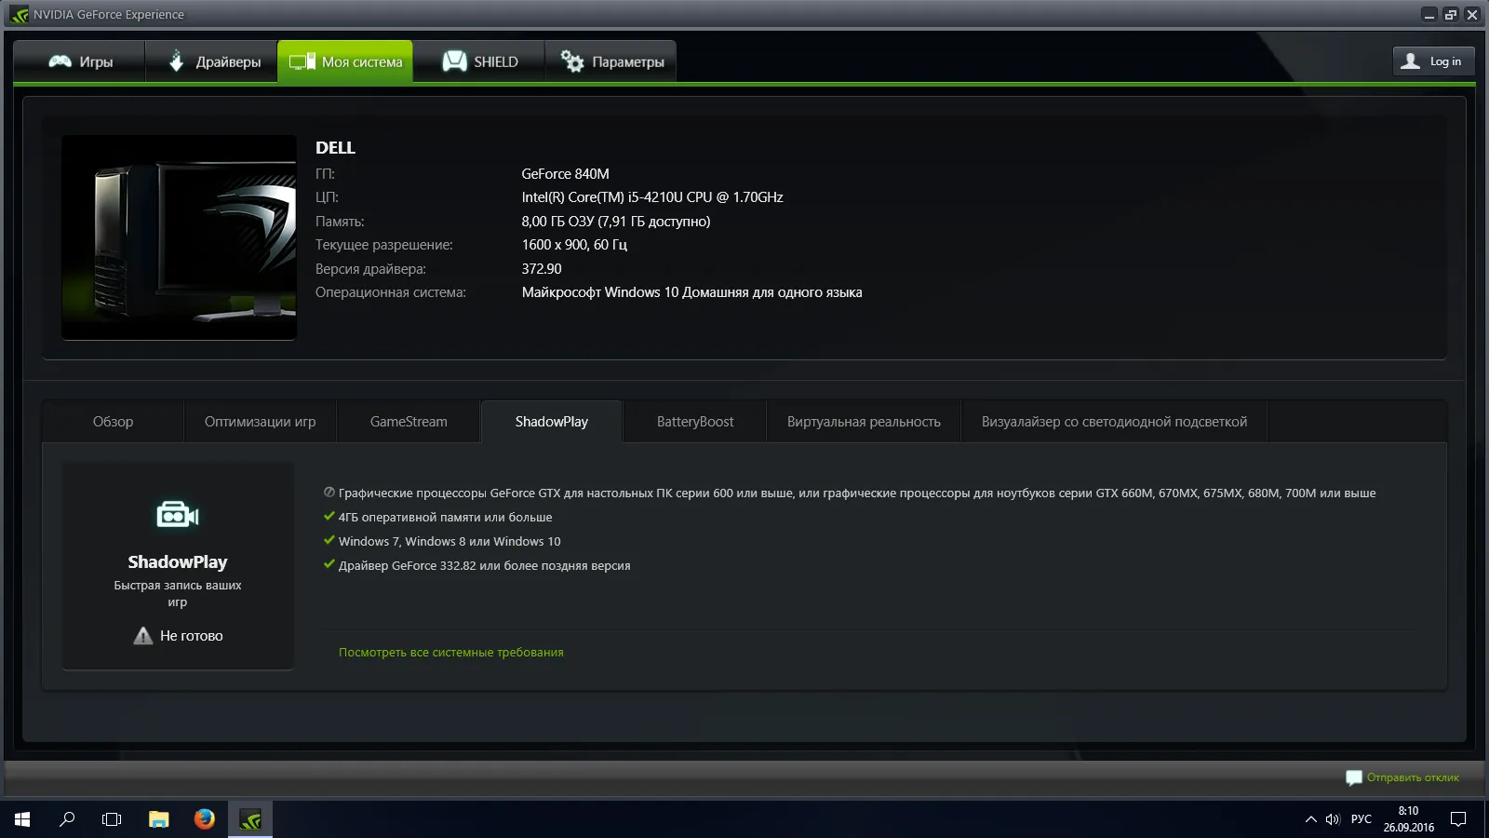The height and width of the screenshot is (838, 1489).
Task: Click the Intel Core i5-4210U CPU value
Action: tap(652, 197)
